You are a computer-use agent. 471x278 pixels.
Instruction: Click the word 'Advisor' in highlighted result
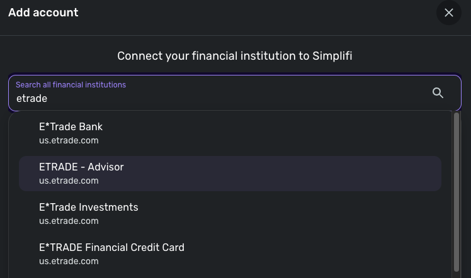point(106,167)
